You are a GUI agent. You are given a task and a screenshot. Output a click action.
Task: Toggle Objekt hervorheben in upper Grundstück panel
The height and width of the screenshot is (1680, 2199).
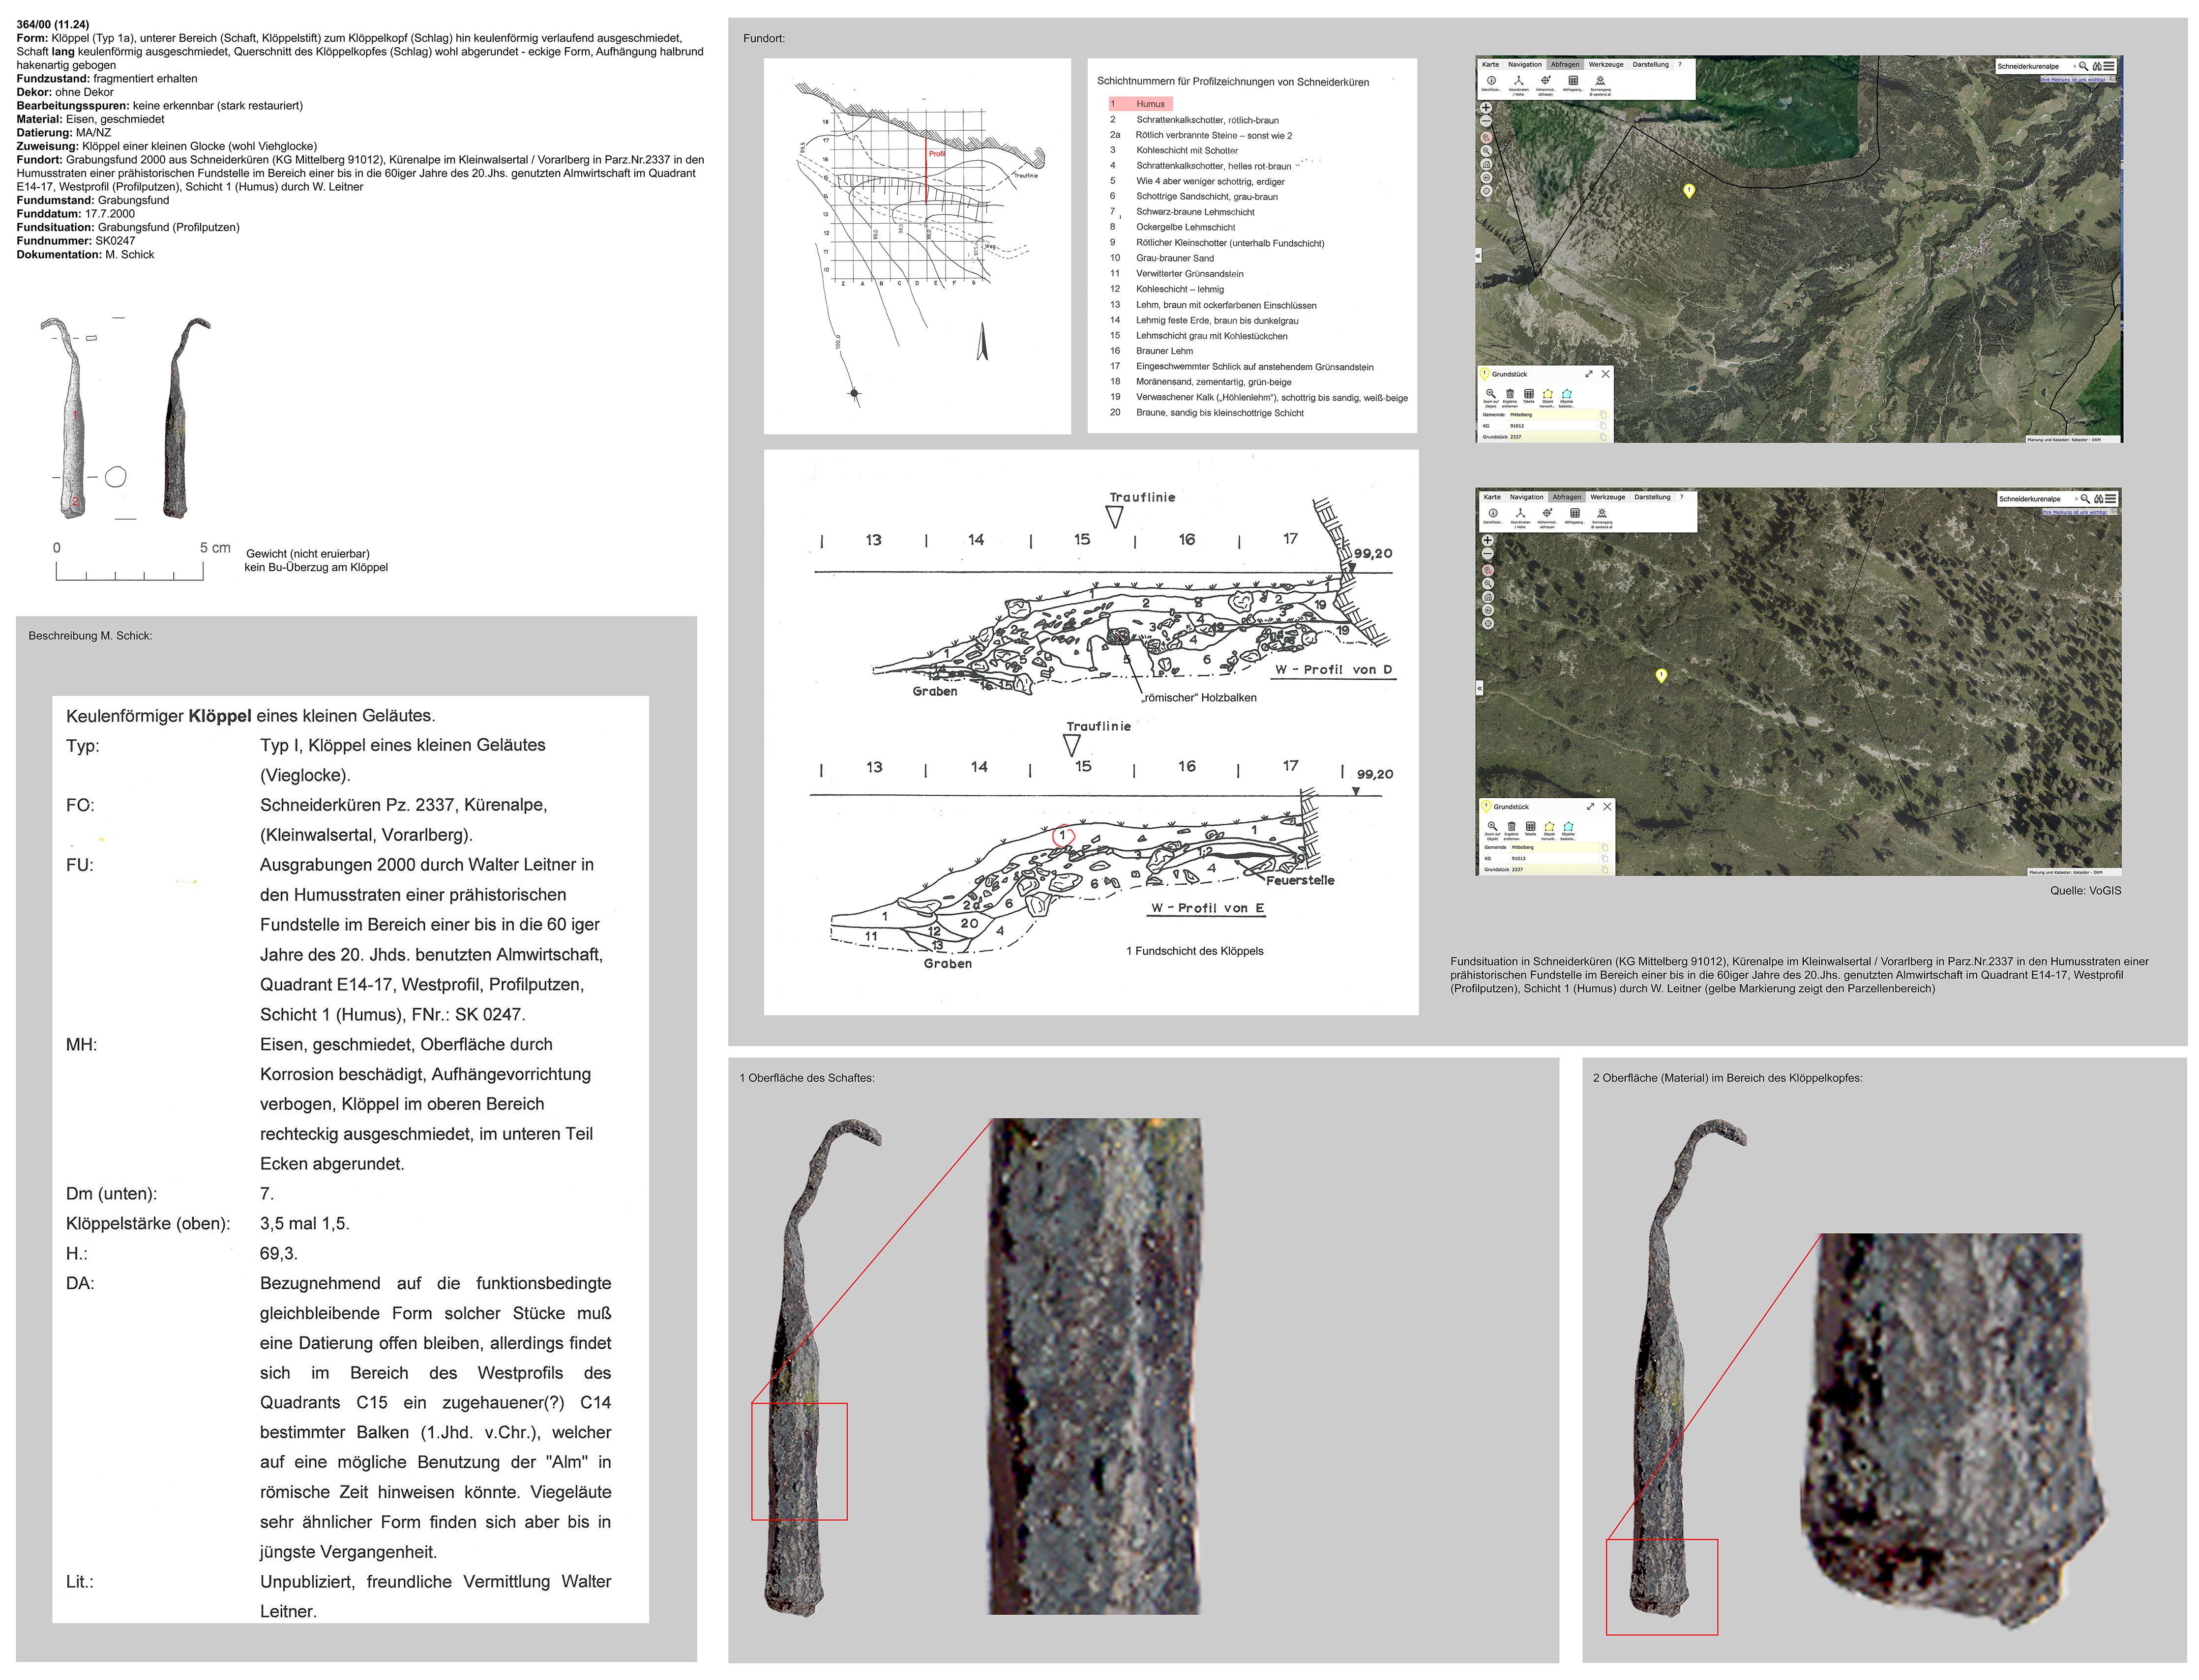1547,394
